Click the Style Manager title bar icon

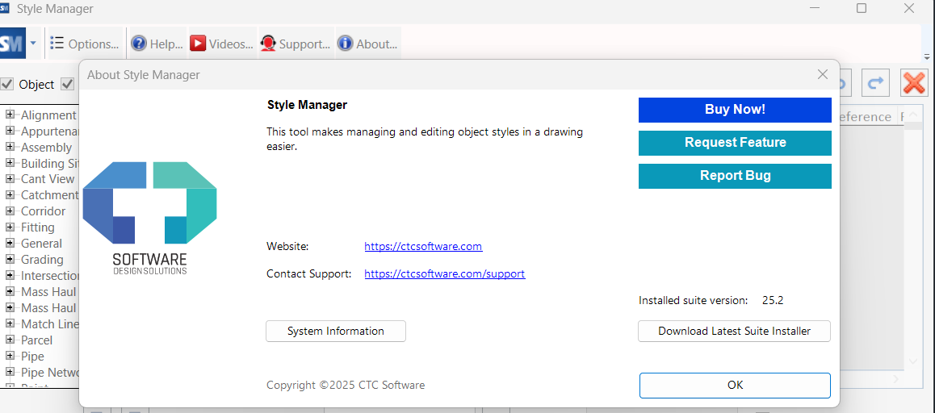point(6,8)
